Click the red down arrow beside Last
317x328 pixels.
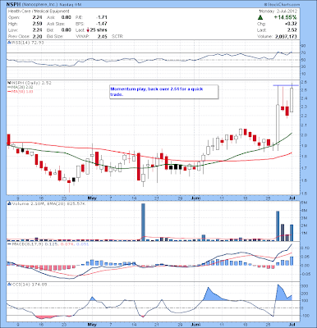coord(88,30)
